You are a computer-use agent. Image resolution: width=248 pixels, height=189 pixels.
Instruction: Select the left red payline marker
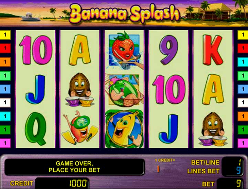5,48
